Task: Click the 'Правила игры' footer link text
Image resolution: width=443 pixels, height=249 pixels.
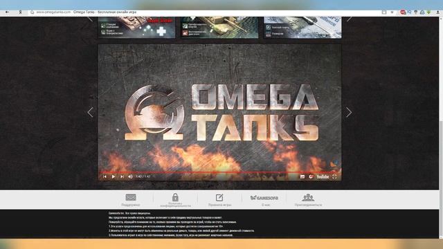Action: pos(219,205)
